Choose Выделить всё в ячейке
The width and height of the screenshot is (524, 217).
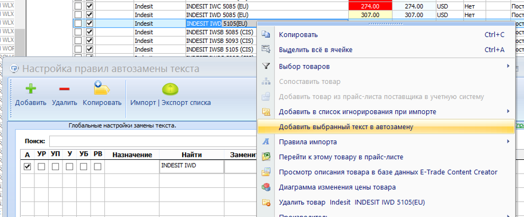tap(386, 50)
